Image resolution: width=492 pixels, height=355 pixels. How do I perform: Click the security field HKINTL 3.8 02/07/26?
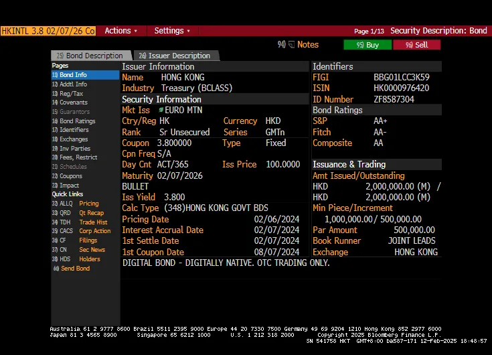(48, 31)
